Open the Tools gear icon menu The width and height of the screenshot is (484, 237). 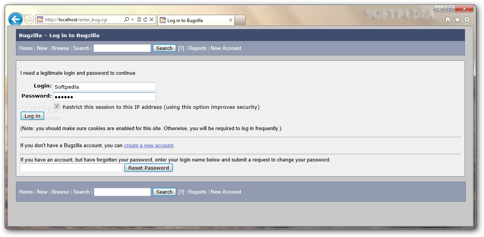(x=467, y=19)
